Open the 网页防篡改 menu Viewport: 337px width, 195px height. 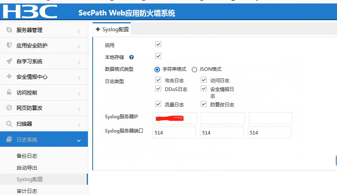pos(44,108)
